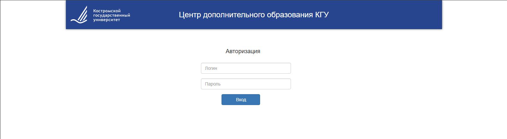This screenshot has width=507, height=139.
Task: Click the "Вход" label on the login button
Action: pyautogui.click(x=241, y=100)
